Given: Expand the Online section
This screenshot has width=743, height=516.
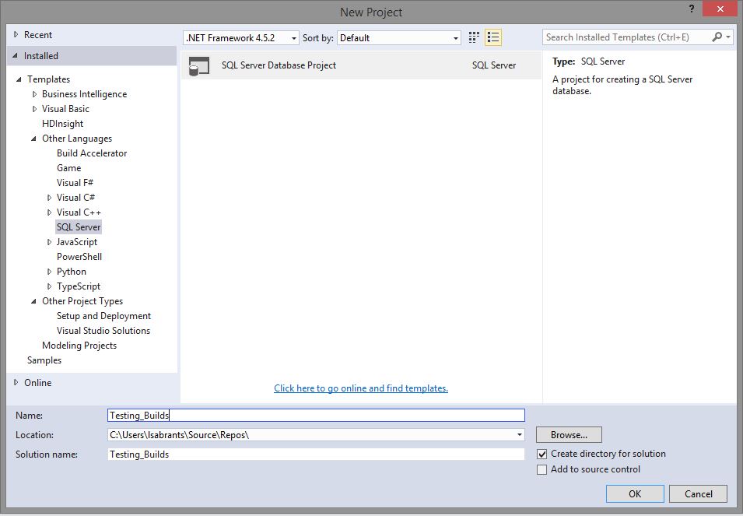Looking at the screenshot, I should [x=16, y=382].
